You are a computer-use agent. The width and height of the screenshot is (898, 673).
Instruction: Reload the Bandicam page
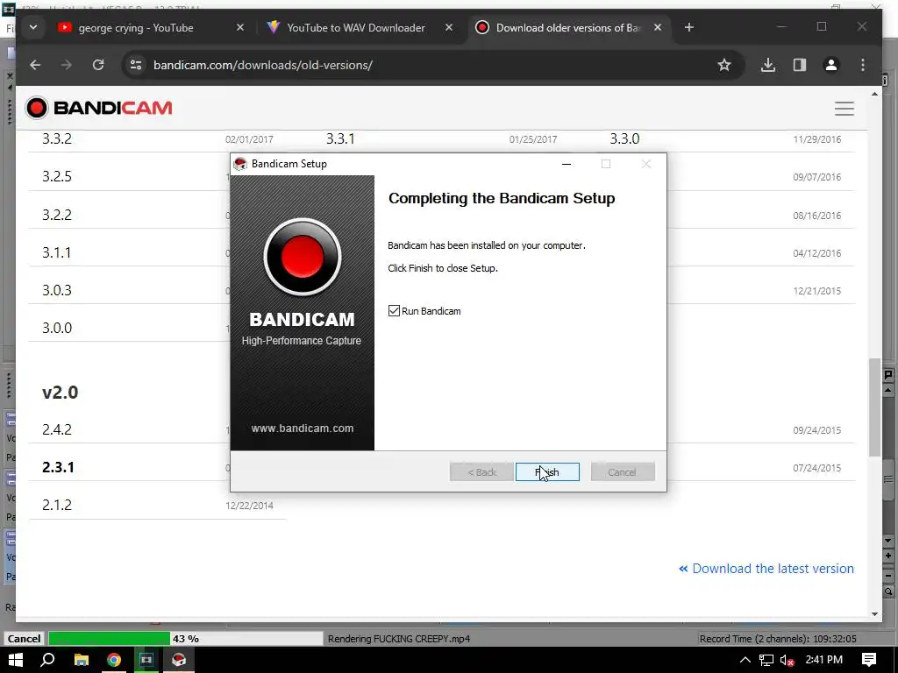coord(98,65)
